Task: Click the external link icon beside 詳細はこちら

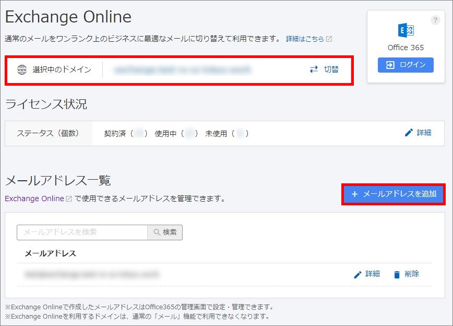Action: pyautogui.click(x=329, y=39)
